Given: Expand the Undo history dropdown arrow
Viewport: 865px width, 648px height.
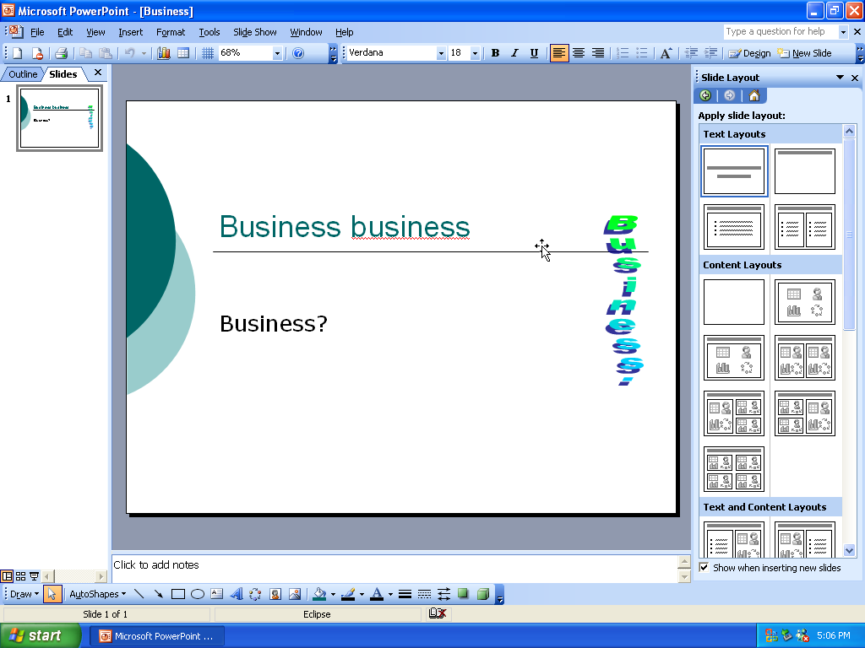Looking at the screenshot, I should [x=144, y=53].
